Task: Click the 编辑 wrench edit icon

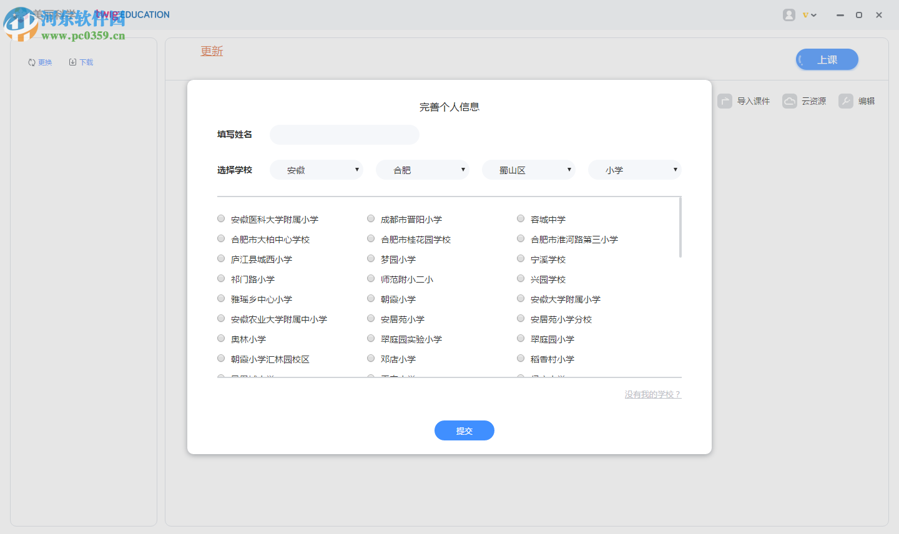Action: point(847,100)
